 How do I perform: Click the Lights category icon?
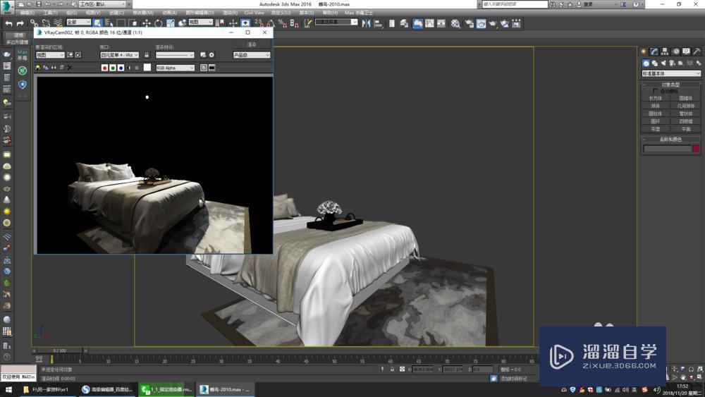point(663,63)
